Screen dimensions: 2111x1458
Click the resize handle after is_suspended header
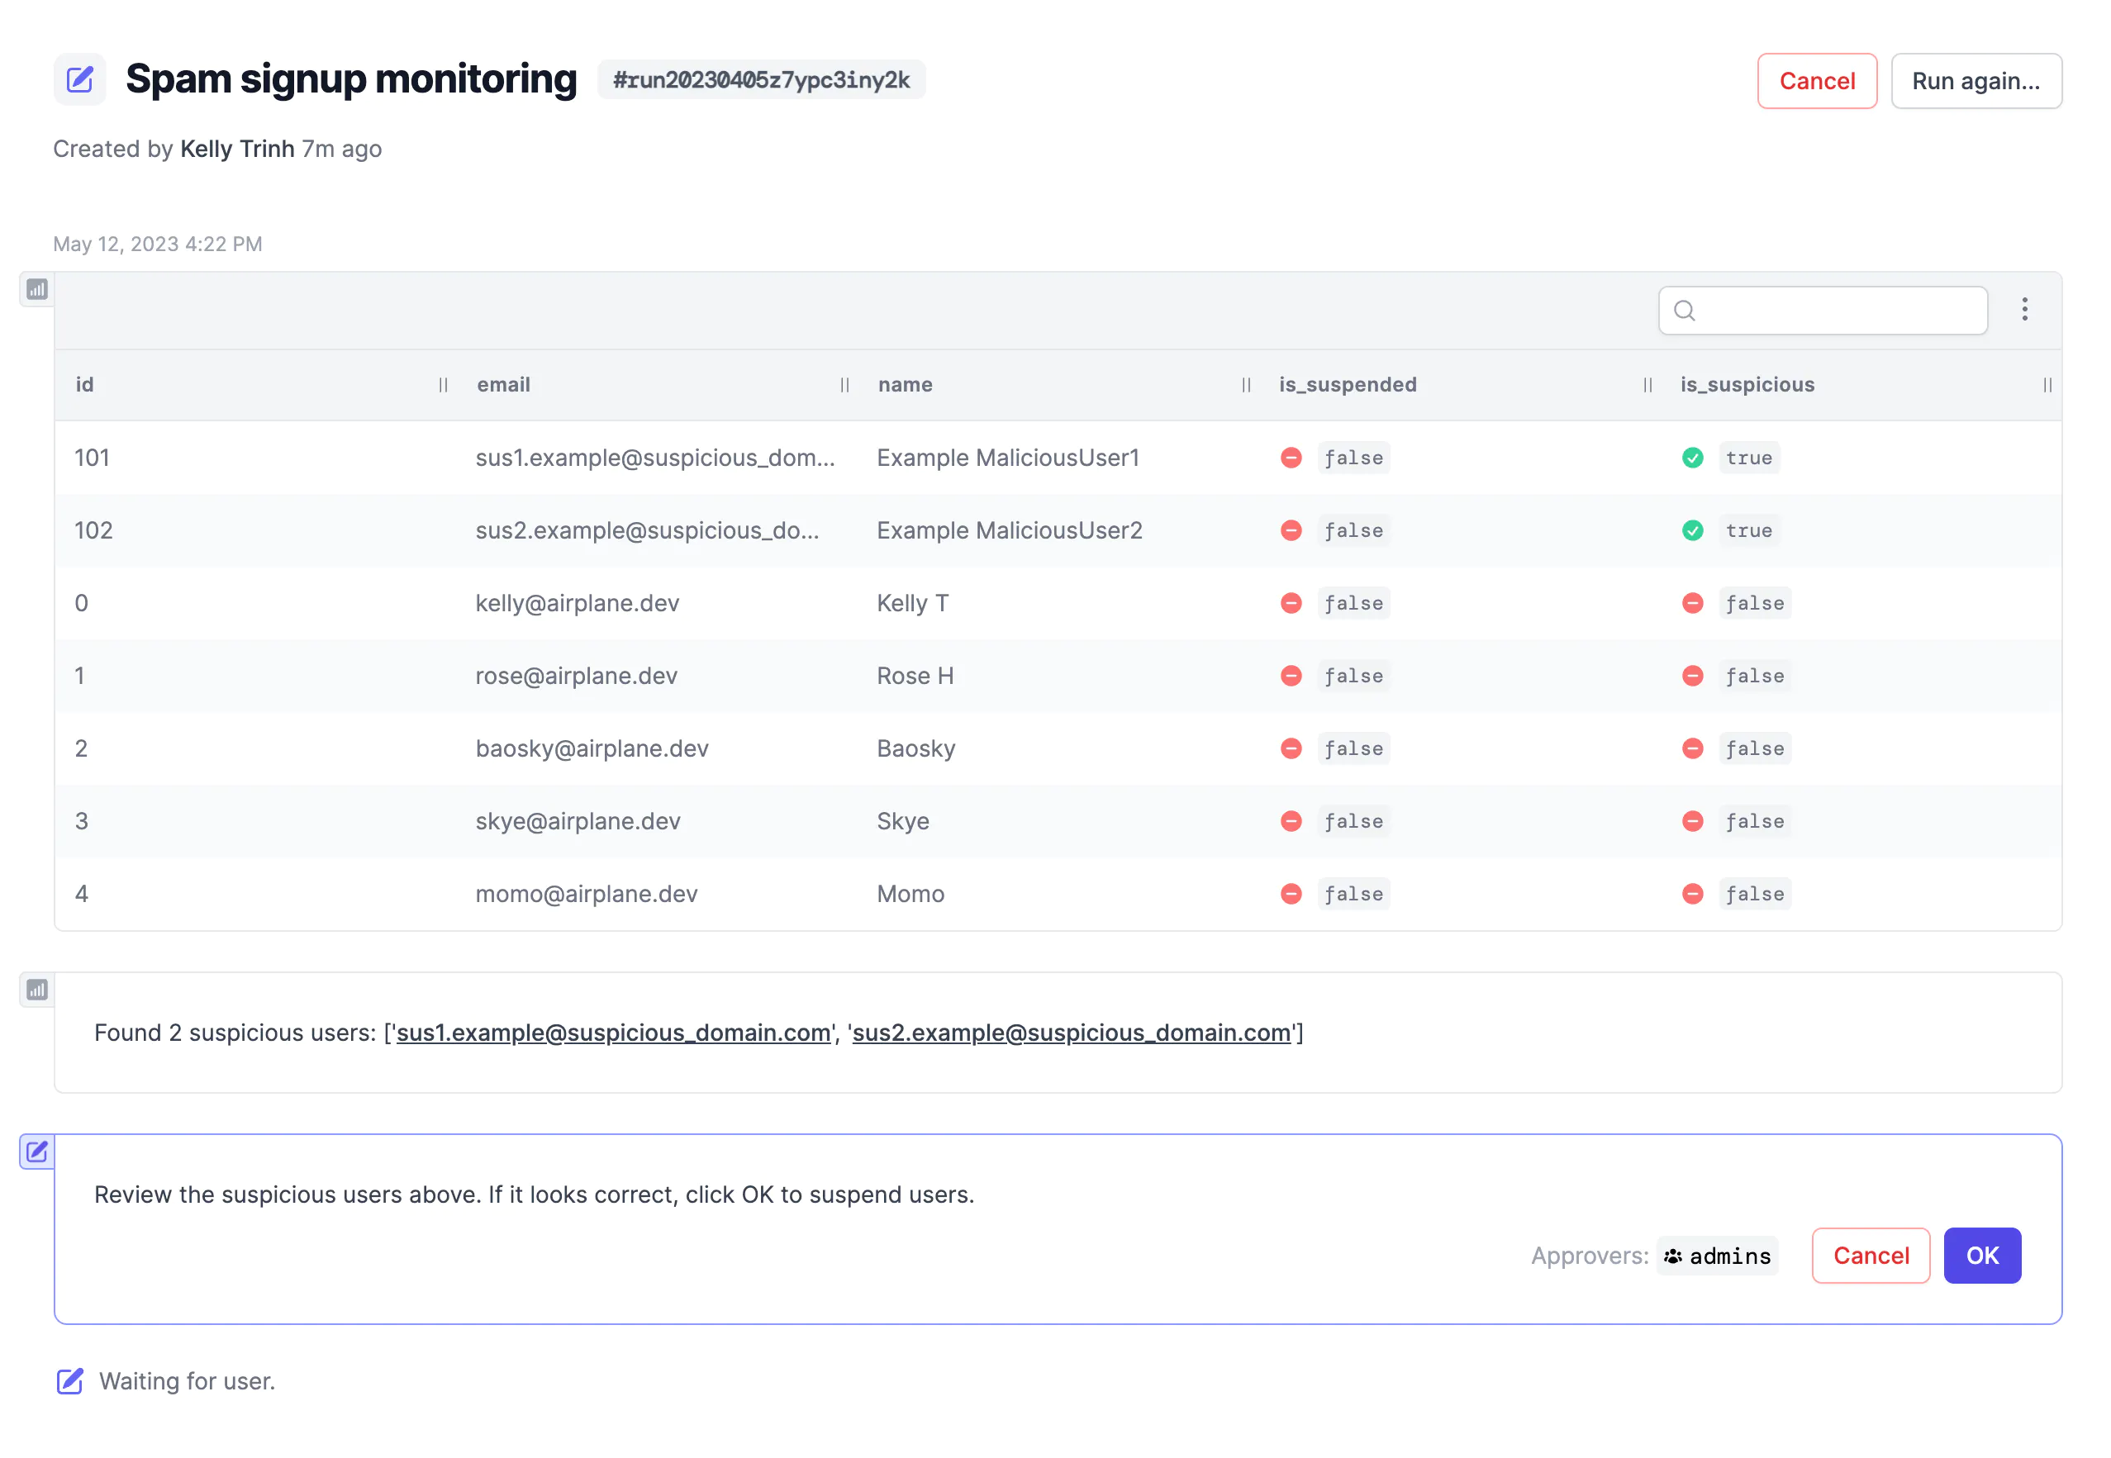[1646, 385]
